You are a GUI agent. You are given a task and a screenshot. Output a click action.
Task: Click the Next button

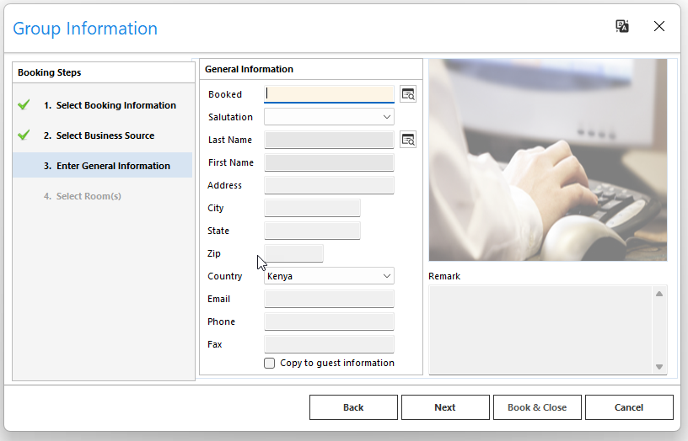(445, 407)
